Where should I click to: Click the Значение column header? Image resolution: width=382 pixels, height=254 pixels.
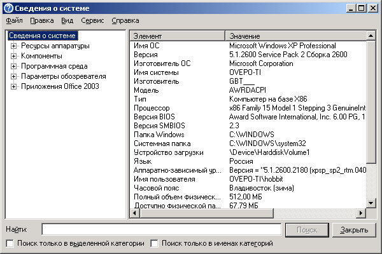pos(296,36)
